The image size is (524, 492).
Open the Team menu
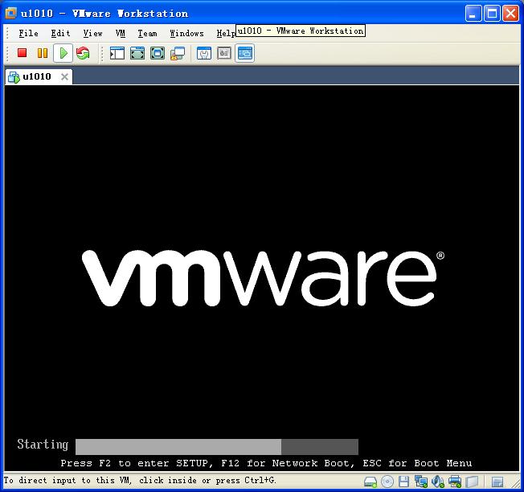(x=147, y=33)
